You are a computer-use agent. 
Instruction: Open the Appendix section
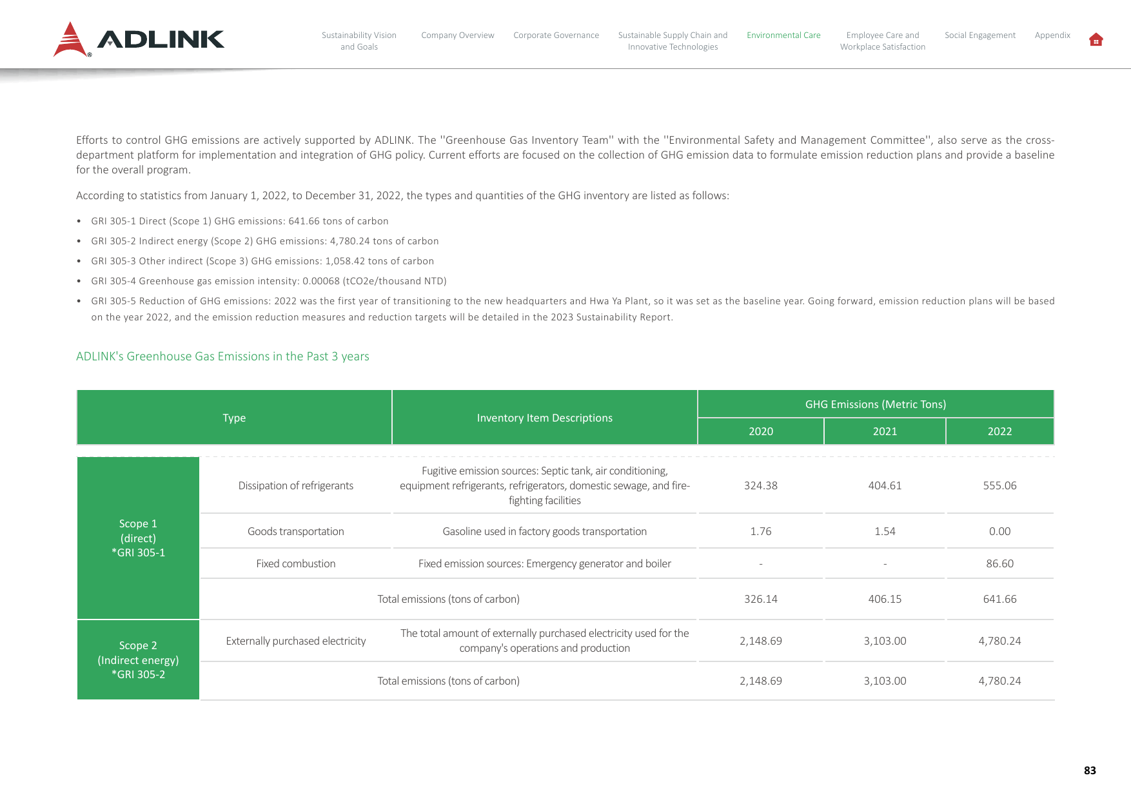[1052, 35]
